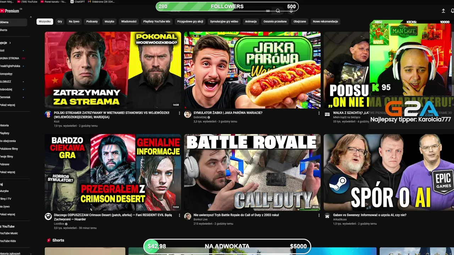Open the notifications bell
Image resolution: width=454 pixels, height=255 pixels.
pyautogui.click(x=452, y=11)
